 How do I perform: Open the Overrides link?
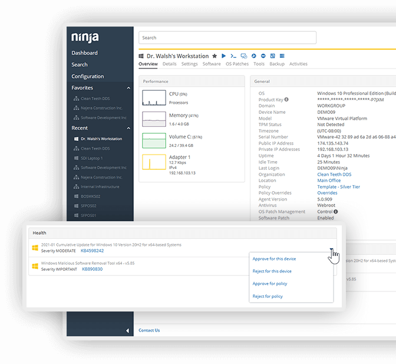(x=327, y=193)
